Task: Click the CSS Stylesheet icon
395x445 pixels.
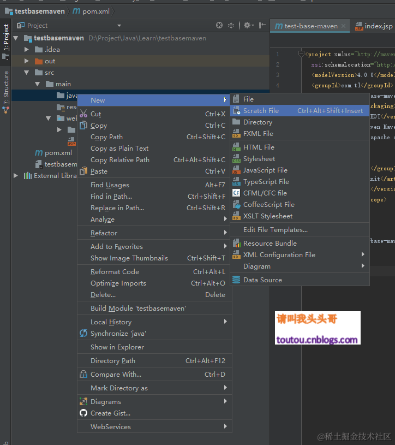Action: pyautogui.click(x=236, y=158)
